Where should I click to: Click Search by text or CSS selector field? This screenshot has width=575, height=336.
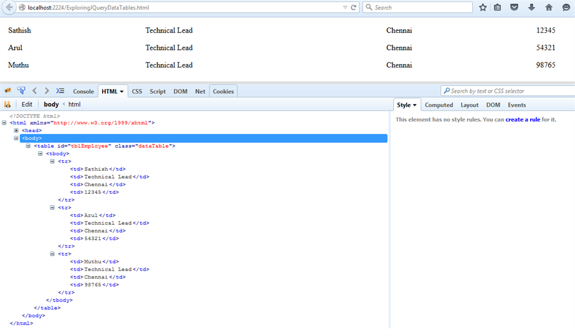coord(508,91)
